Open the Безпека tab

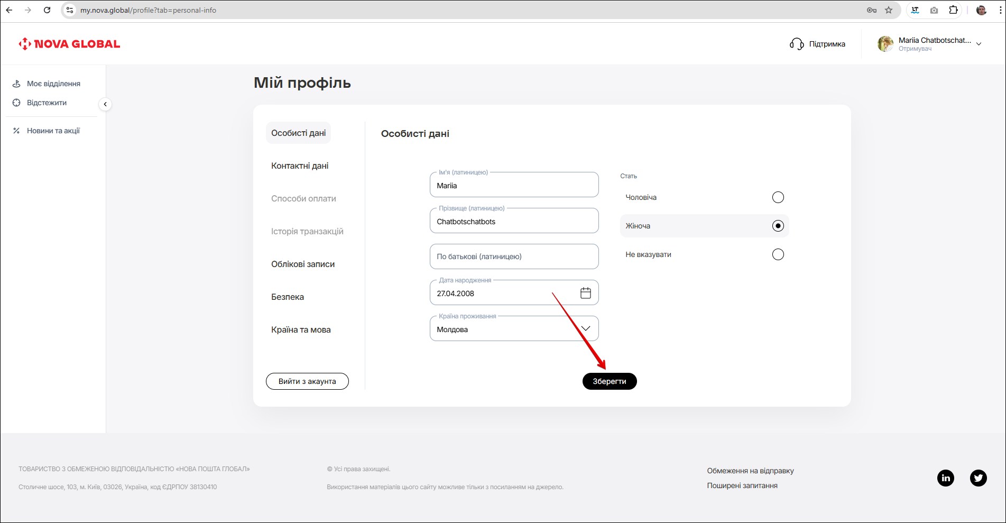[x=288, y=297]
